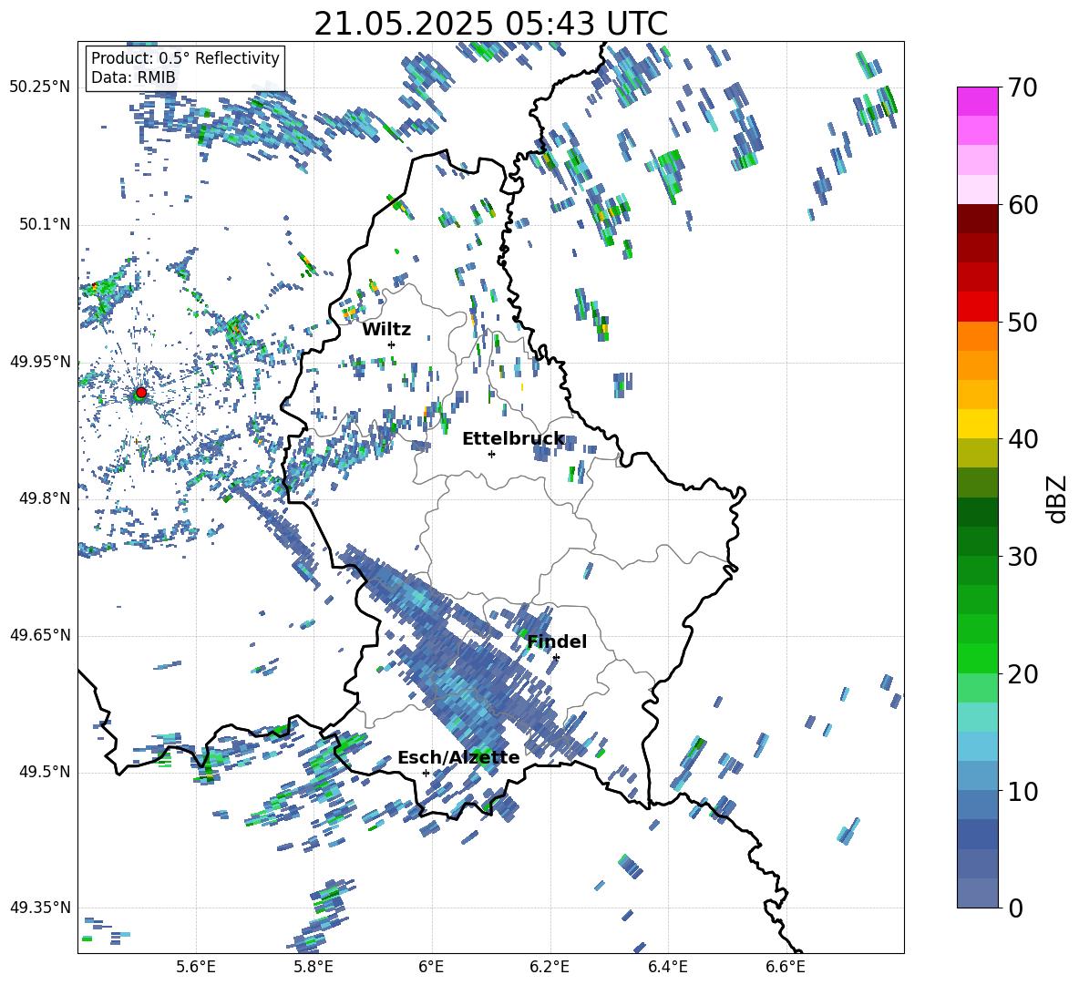Click the 0 tick on colorbar
1079x985 pixels.
(x=1015, y=908)
